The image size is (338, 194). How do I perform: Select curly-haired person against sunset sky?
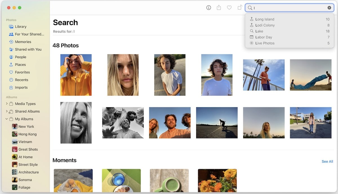click(x=217, y=75)
